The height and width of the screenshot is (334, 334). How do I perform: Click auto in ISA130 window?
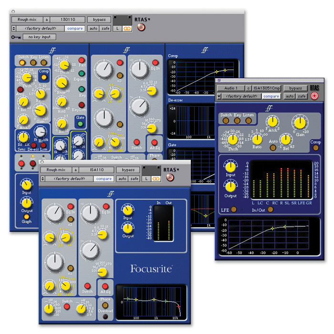click(x=94, y=28)
